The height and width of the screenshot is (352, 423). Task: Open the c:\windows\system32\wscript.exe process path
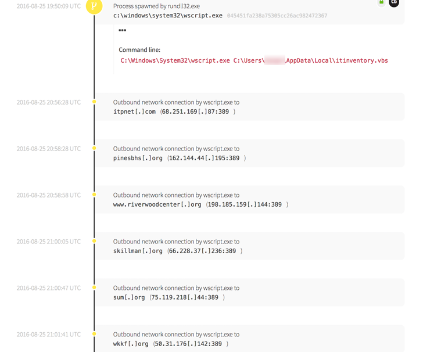pyautogui.click(x=167, y=16)
